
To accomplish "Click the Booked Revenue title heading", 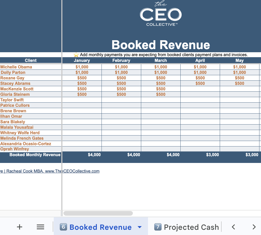I will click(x=161, y=45).
